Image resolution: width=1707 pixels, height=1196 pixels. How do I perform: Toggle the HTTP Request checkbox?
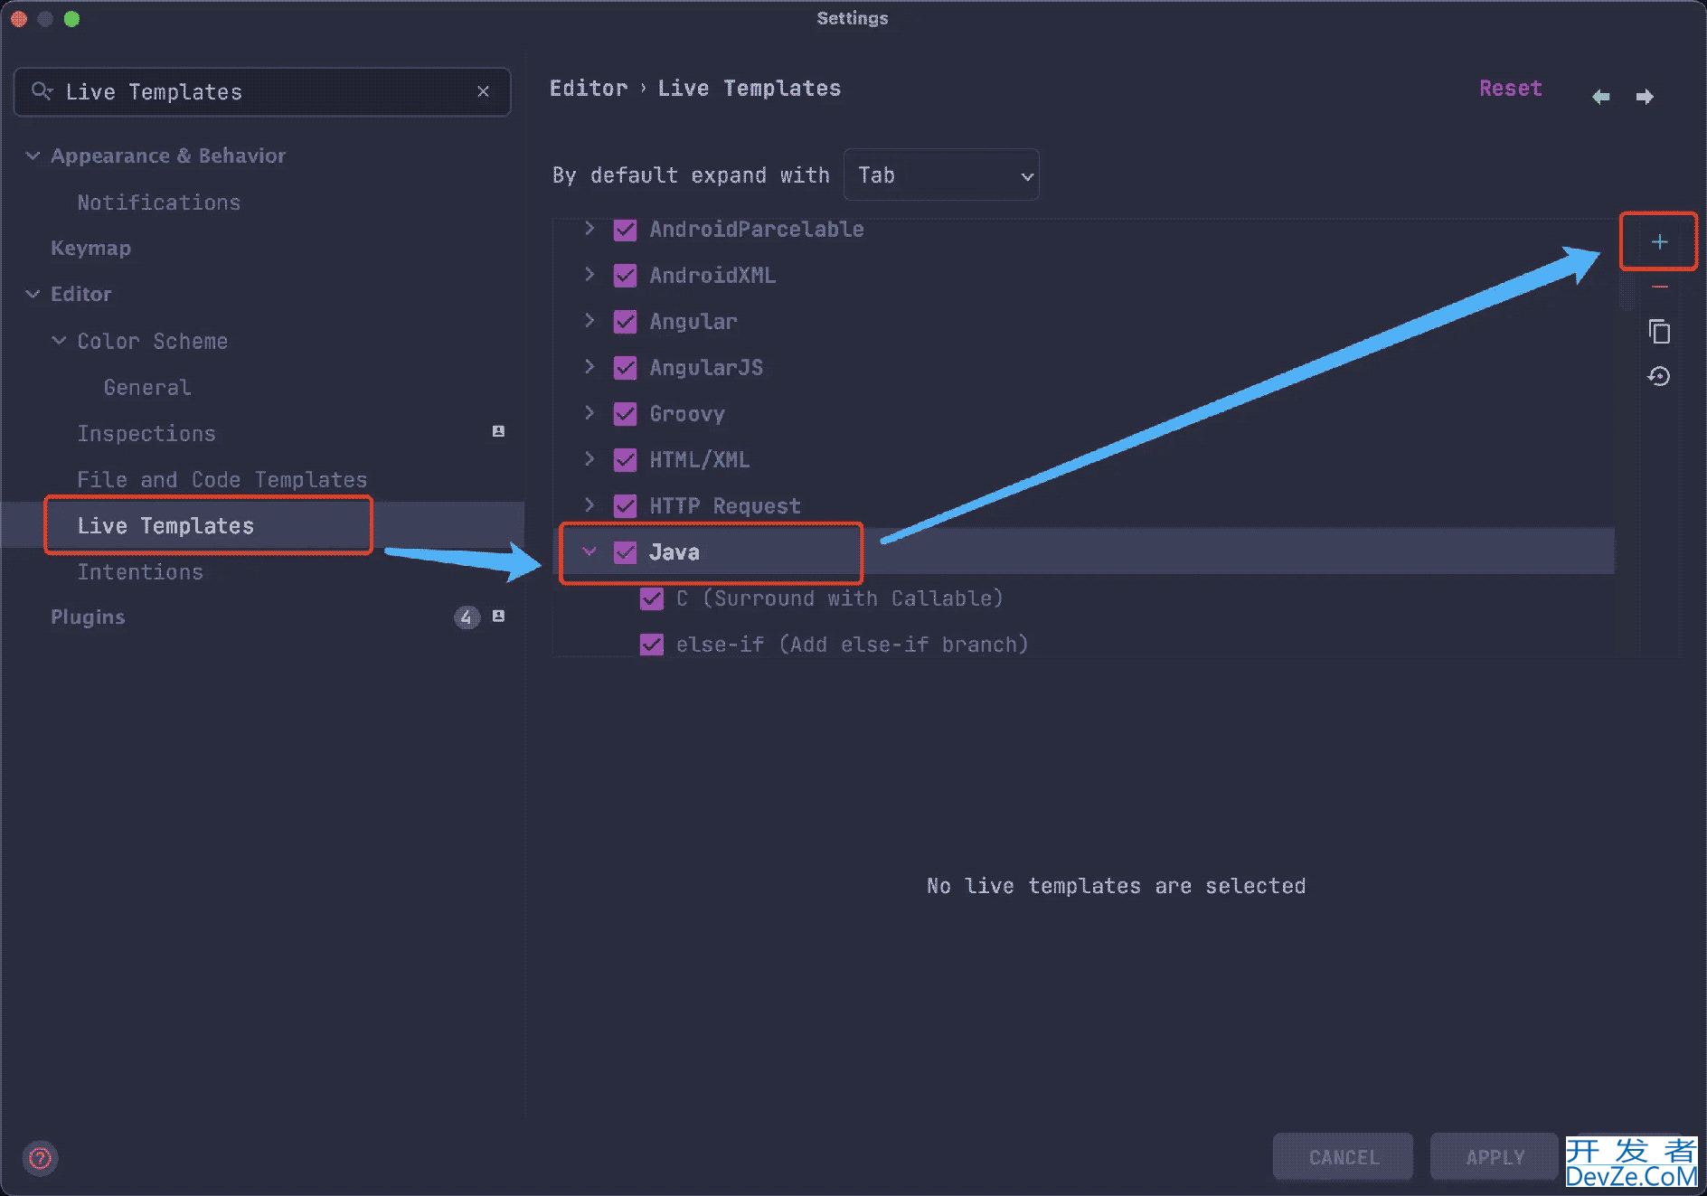[625, 506]
